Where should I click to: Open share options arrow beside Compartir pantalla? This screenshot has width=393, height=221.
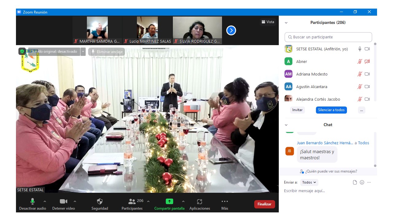(183, 201)
